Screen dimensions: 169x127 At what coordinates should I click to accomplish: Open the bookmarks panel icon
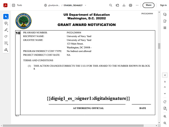[165, 21]
